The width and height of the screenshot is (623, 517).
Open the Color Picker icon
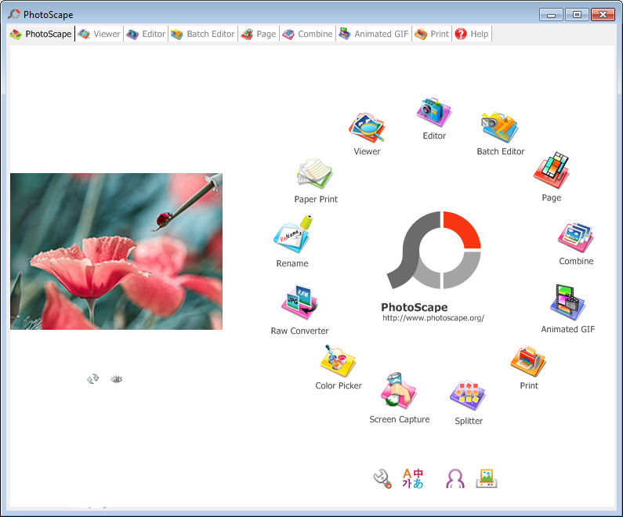[x=338, y=361]
